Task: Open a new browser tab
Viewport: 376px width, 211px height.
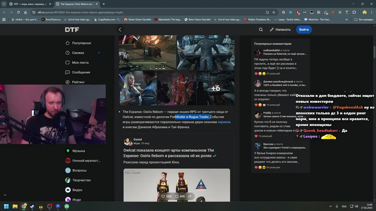Action: coord(104,4)
